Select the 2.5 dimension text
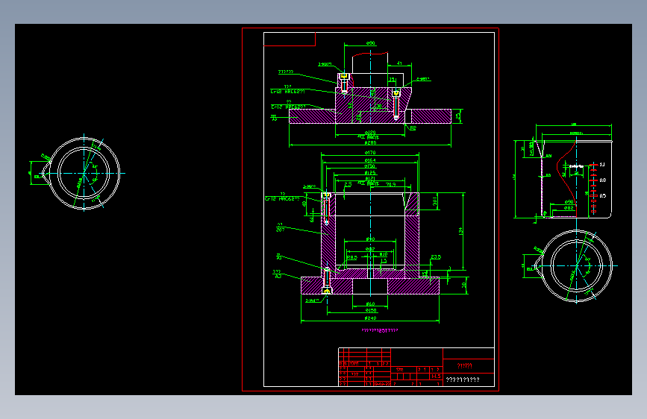647x419 pixels. 348,184
